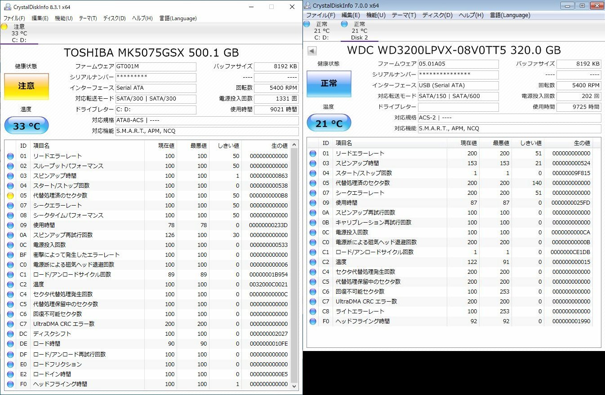
Task: Open 言語(Language) menu in the 8.3.1 window
Action: pyautogui.click(x=178, y=18)
